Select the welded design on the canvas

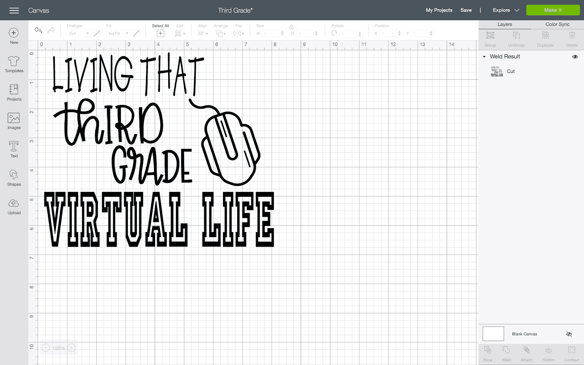click(x=160, y=150)
